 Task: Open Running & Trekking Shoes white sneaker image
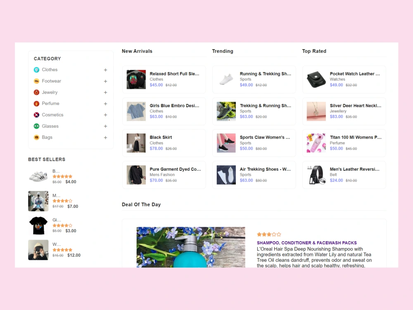(x=226, y=79)
